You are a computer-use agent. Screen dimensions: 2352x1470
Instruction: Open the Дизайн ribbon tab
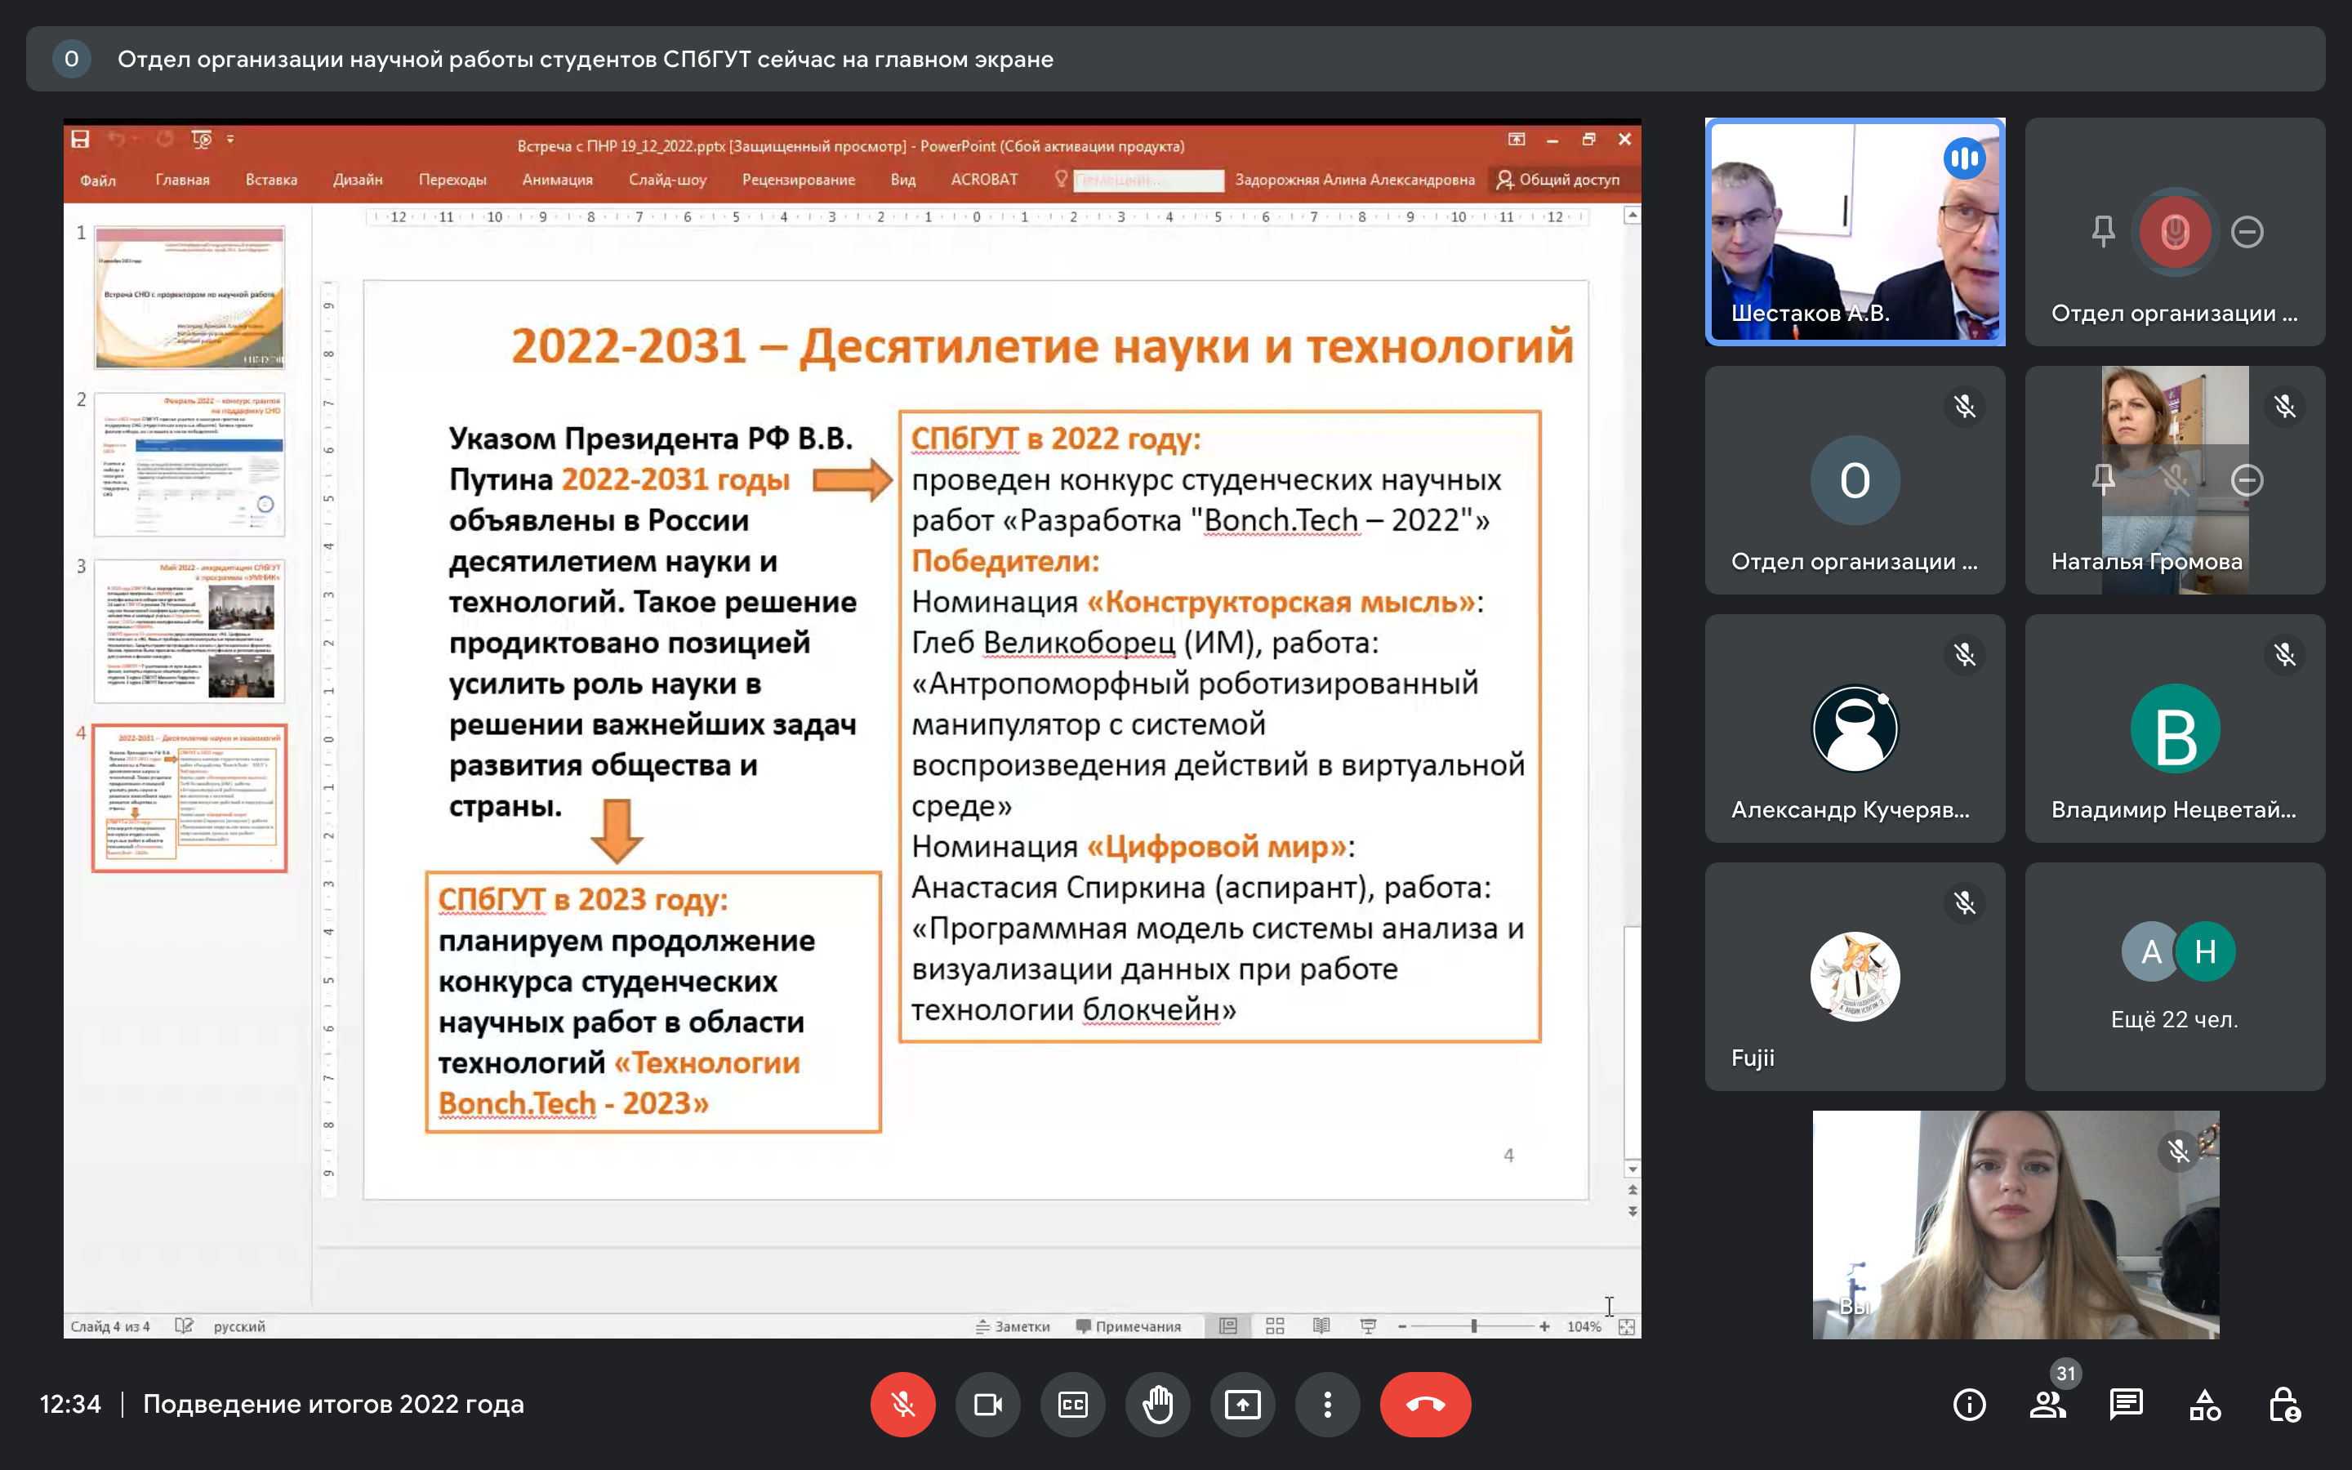tap(358, 180)
